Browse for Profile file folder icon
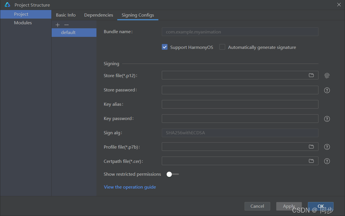The height and width of the screenshot is (216, 345). pyautogui.click(x=311, y=147)
